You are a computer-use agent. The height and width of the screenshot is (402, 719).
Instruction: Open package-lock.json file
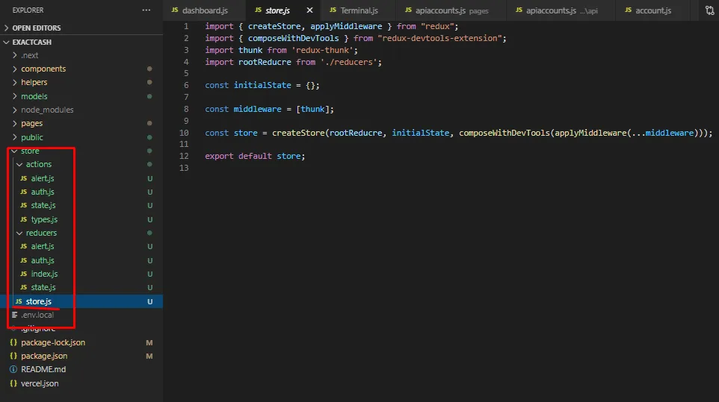(81, 342)
